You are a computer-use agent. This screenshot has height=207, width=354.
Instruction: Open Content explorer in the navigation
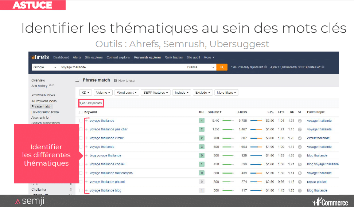click(x=118, y=57)
